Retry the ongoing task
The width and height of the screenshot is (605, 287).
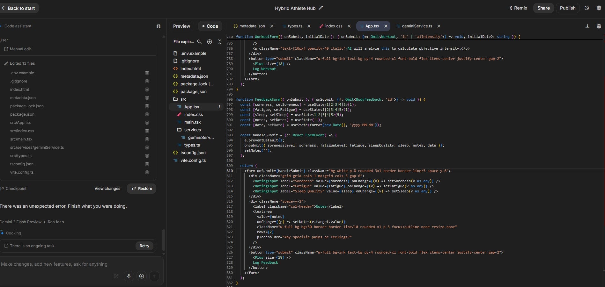click(144, 246)
